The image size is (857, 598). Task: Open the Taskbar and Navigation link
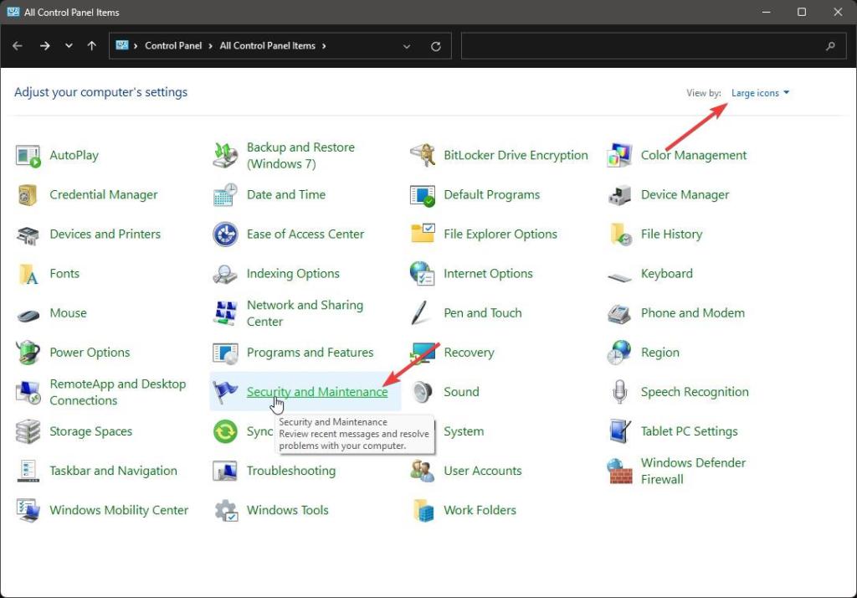tap(113, 471)
